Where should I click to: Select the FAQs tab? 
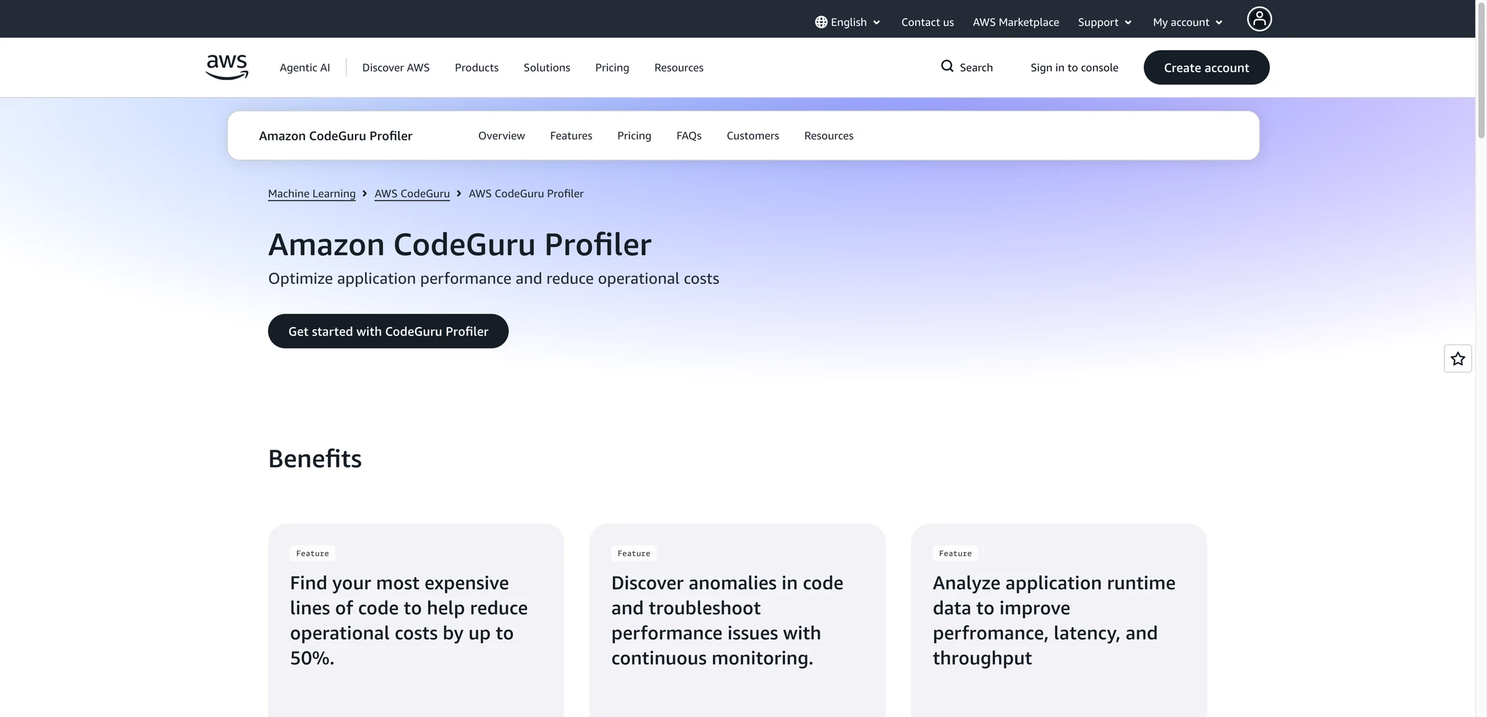(689, 136)
